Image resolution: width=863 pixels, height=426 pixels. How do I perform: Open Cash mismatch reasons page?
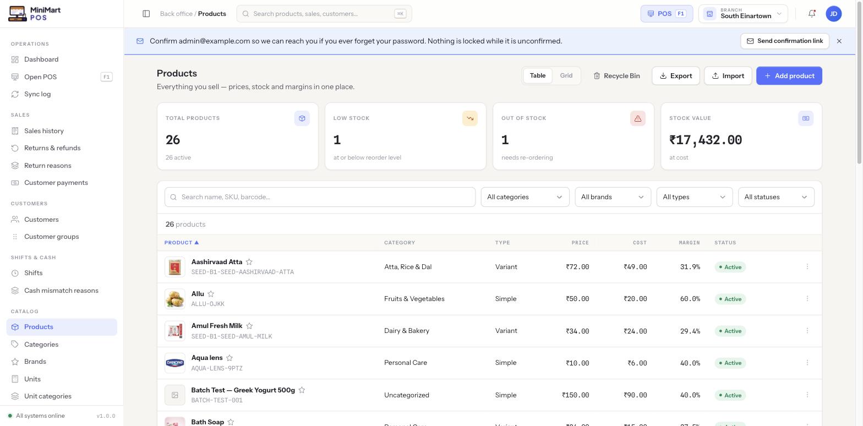point(62,291)
